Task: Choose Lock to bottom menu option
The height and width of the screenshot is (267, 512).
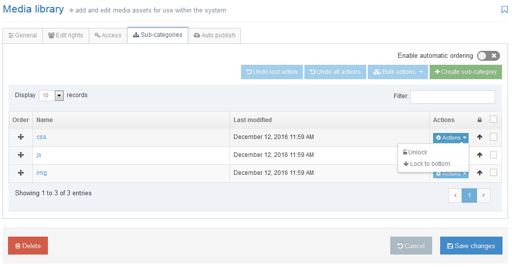Action: (x=430, y=164)
